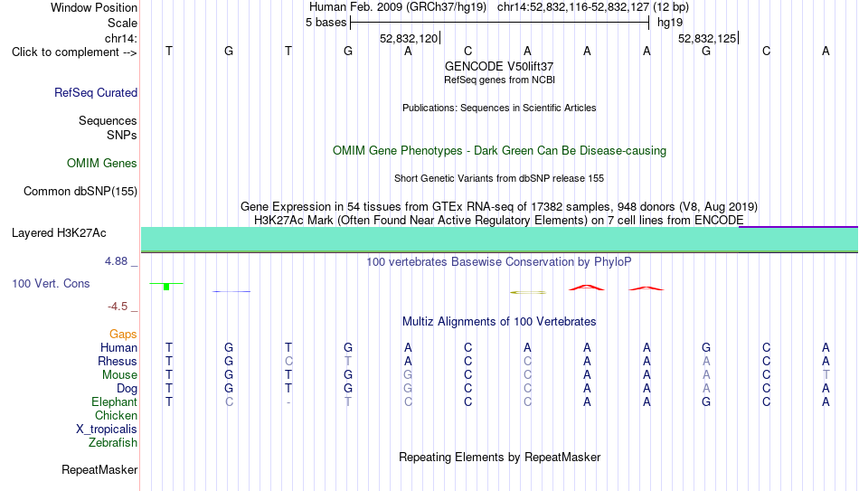Click the green PhyloP conservation bar
Viewport: 859px width, 491px height.
[166, 286]
